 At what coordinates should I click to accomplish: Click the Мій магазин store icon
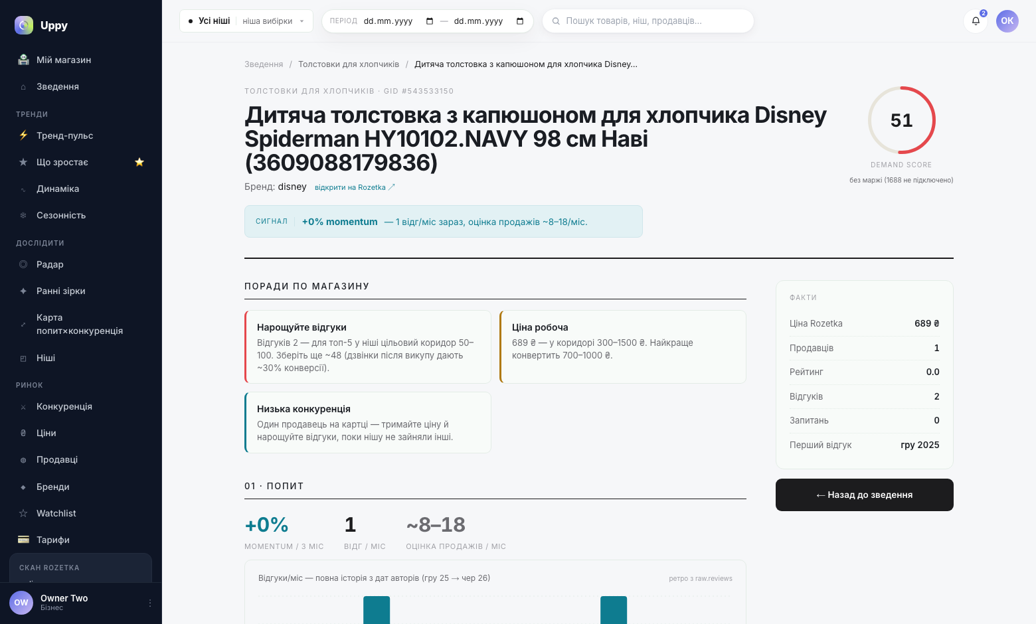pyautogui.click(x=23, y=60)
